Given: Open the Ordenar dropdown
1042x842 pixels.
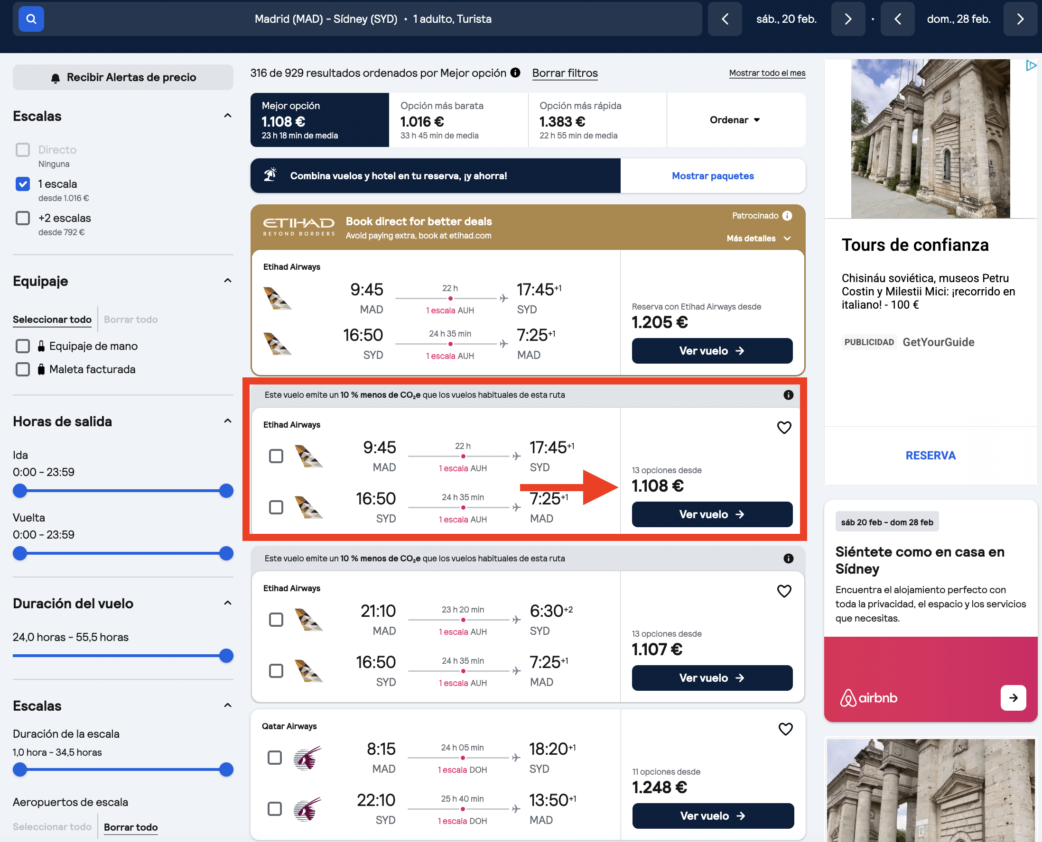Looking at the screenshot, I should [x=736, y=120].
